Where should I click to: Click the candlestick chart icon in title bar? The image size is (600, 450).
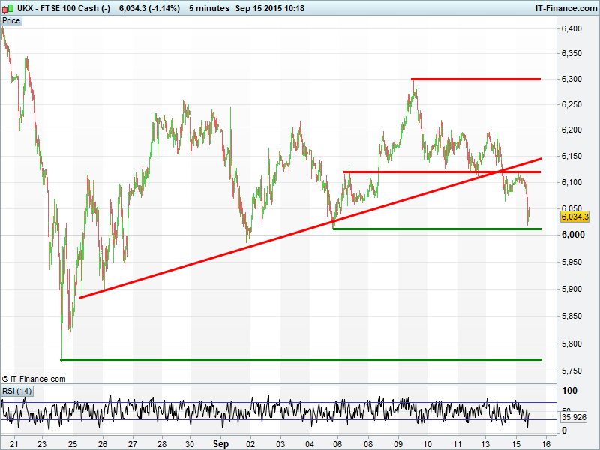[x=8, y=7]
